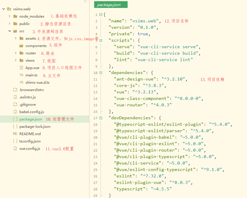This screenshot has width=247, height=198.
Task: Click the file icon beside .gitignore
Action: coord(15,105)
